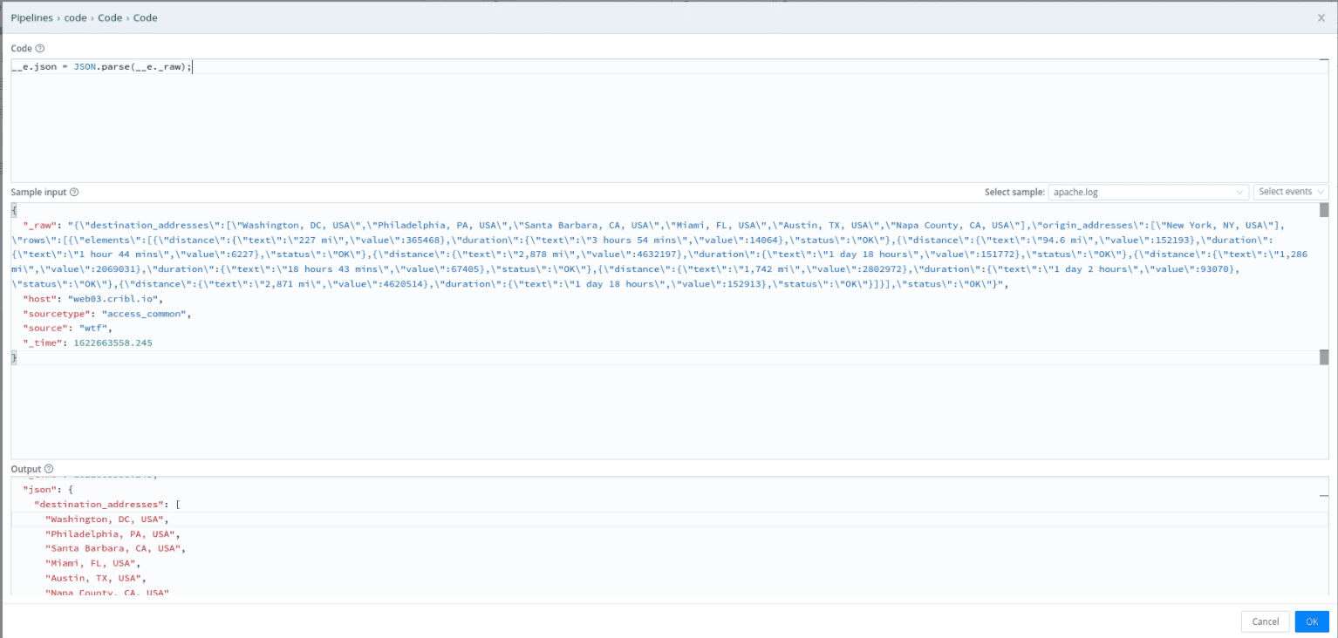Confirm with the blue OK button
The height and width of the screenshot is (638, 1338).
[1311, 621]
